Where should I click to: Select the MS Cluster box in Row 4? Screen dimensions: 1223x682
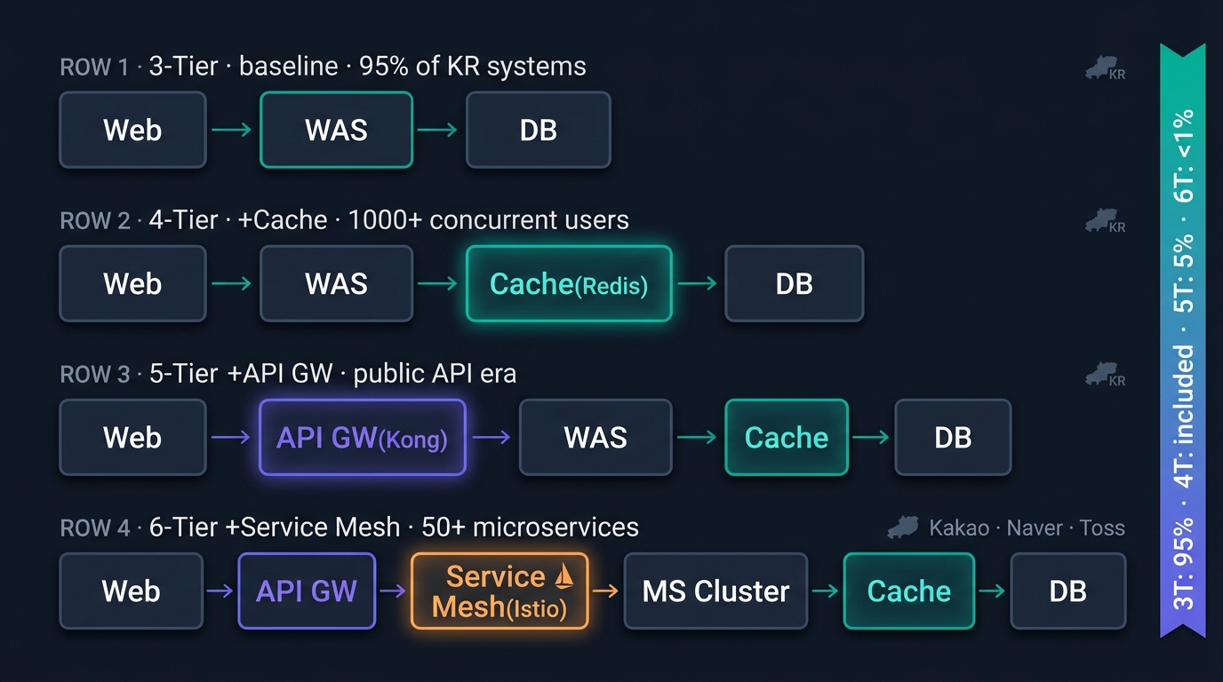click(715, 591)
